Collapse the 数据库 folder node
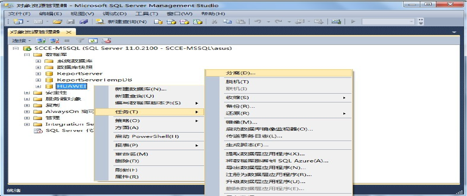The width and height of the screenshot is (467, 196). pyautogui.click(x=27, y=55)
